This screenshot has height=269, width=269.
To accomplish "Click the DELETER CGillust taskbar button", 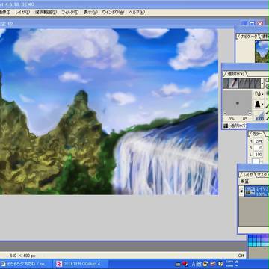I will click(x=81, y=264).
